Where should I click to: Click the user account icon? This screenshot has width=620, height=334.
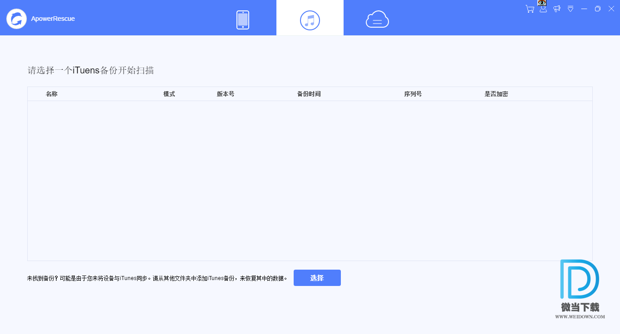point(543,9)
